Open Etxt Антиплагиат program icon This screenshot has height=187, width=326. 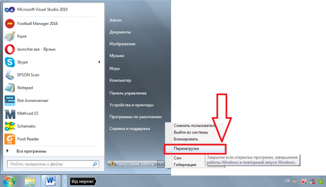[10, 100]
